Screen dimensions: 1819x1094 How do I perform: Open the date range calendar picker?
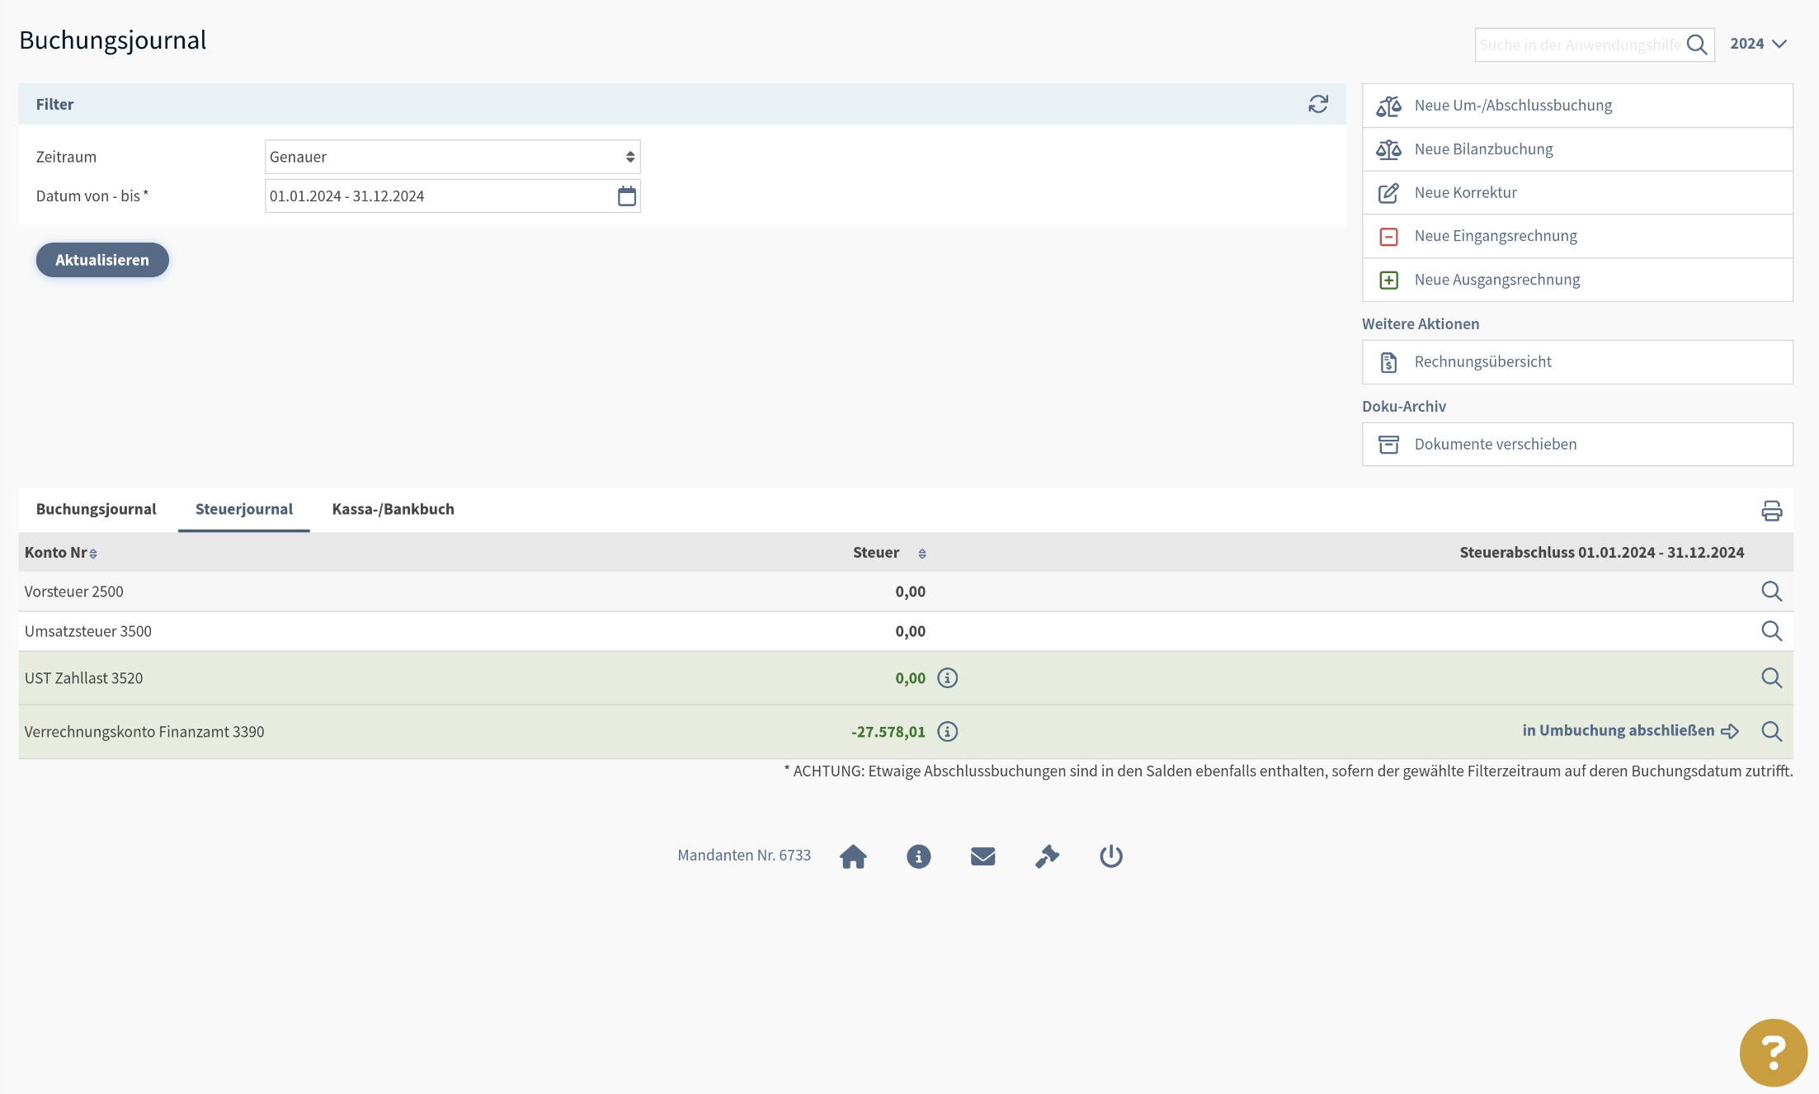tap(626, 196)
